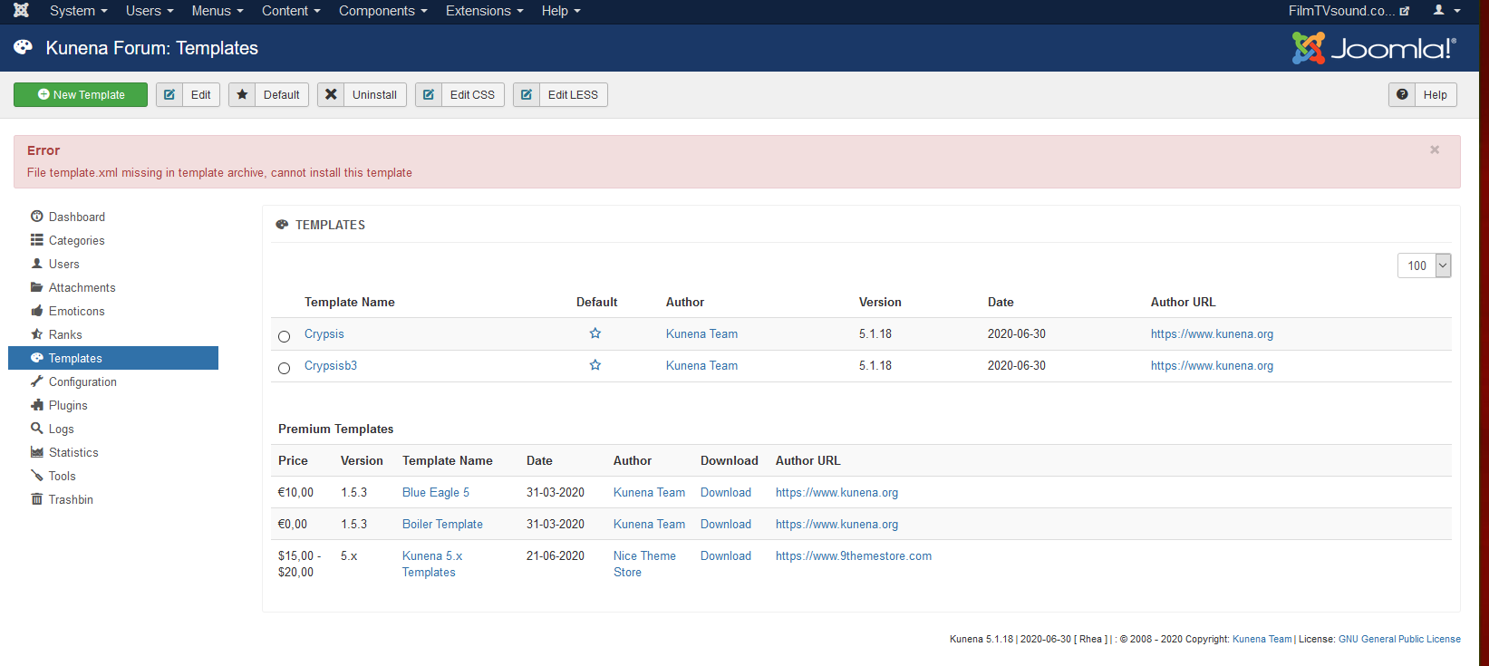Image resolution: width=1489 pixels, height=666 pixels.
Task: Go to Configuration in the sidebar
Action: point(82,381)
